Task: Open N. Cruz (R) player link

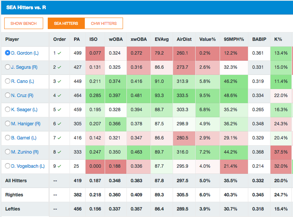Action: point(22,96)
